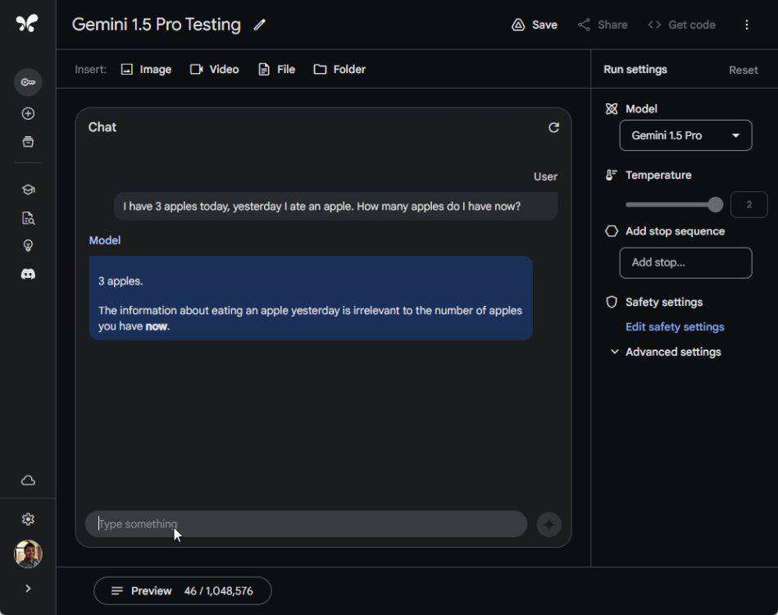The image size is (778, 615).
Task: Click the Temperature thermometer icon
Action: point(612,175)
